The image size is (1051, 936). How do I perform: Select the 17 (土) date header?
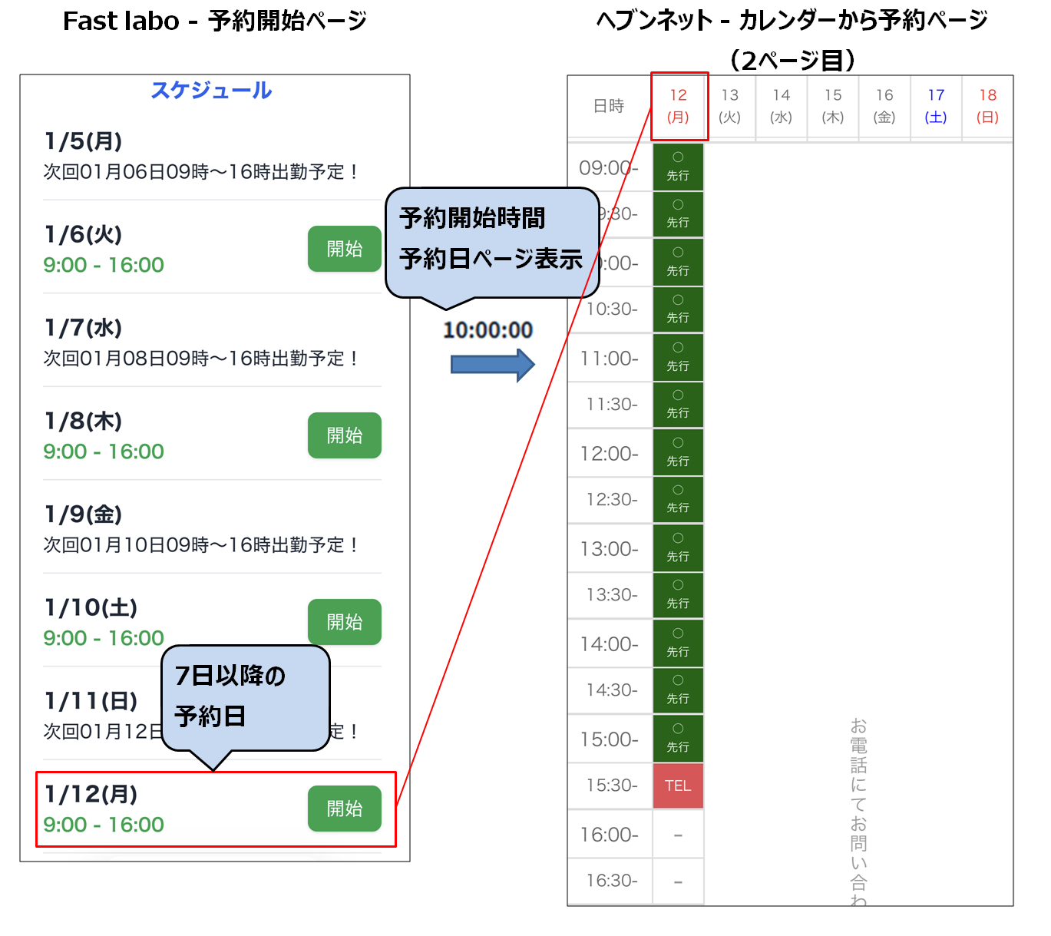[936, 106]
